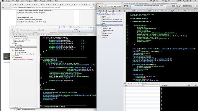This screenshot has height=111, width=198.
Task: Toggle the debug area in View controls
Action: [188, 6]
